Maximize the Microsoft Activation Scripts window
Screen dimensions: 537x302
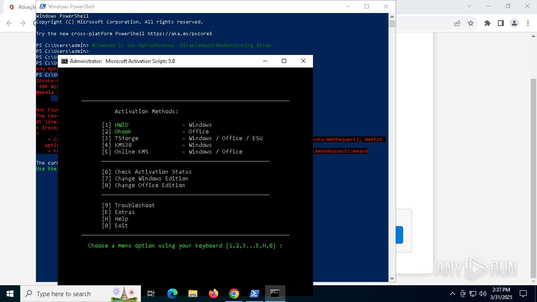click(x=284, y=61)
